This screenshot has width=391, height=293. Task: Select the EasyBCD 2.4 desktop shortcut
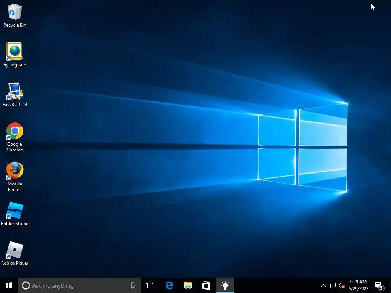tap(15, 95)
